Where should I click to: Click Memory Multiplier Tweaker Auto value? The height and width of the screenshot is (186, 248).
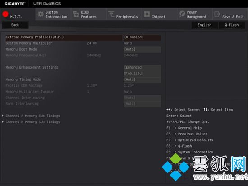tap(128, 92)
